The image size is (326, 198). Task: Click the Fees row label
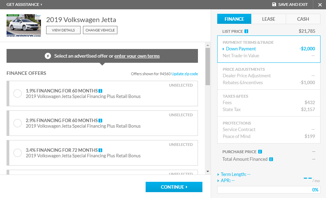(x=227, y=102)
